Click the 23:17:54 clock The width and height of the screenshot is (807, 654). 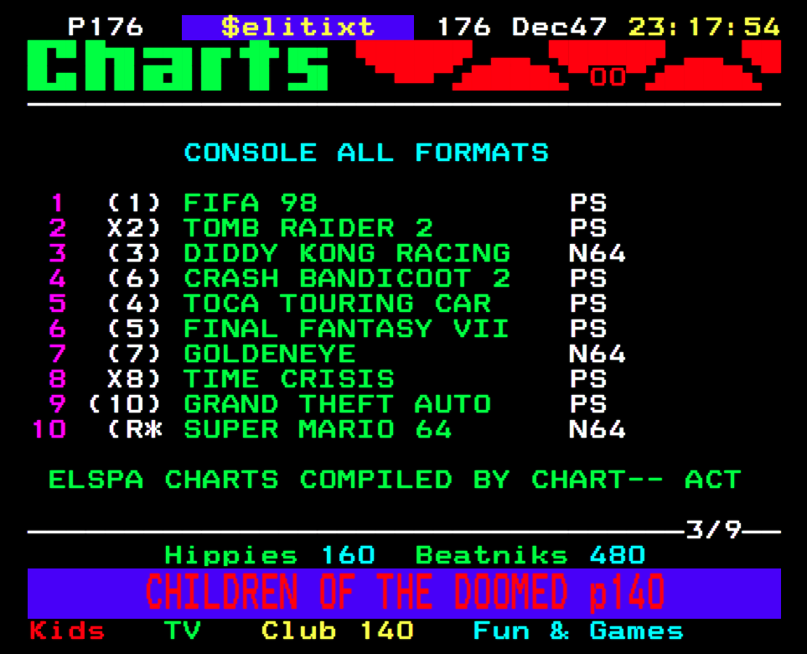pyautogui.click(x=704, y=27)
